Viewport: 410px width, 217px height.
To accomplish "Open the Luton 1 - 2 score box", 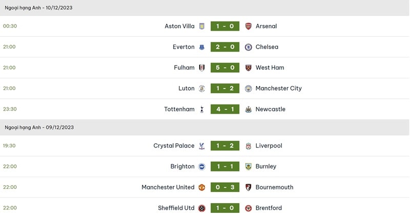I will tap(225, 89).
